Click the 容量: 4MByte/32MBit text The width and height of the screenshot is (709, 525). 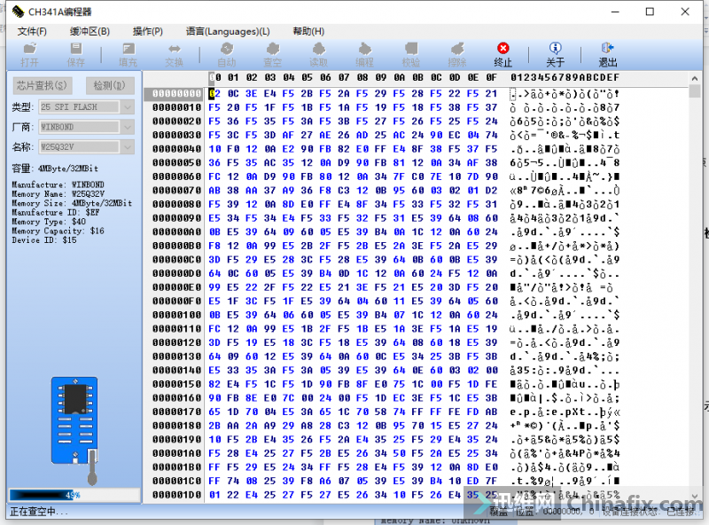(x=55, y=168)
